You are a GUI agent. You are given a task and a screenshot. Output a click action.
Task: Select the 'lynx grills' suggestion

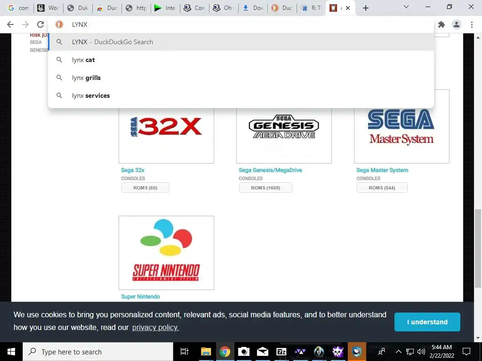[241, 78]
